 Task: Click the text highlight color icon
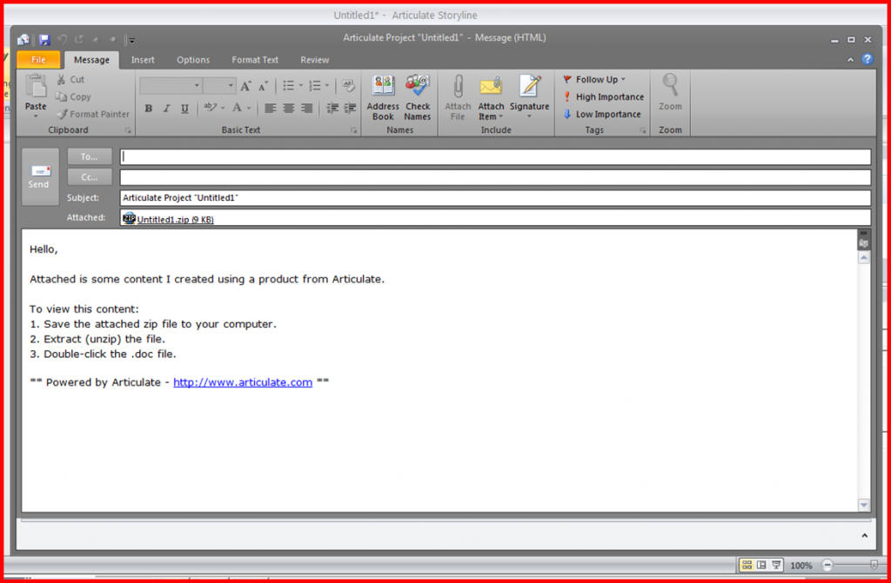210,108
